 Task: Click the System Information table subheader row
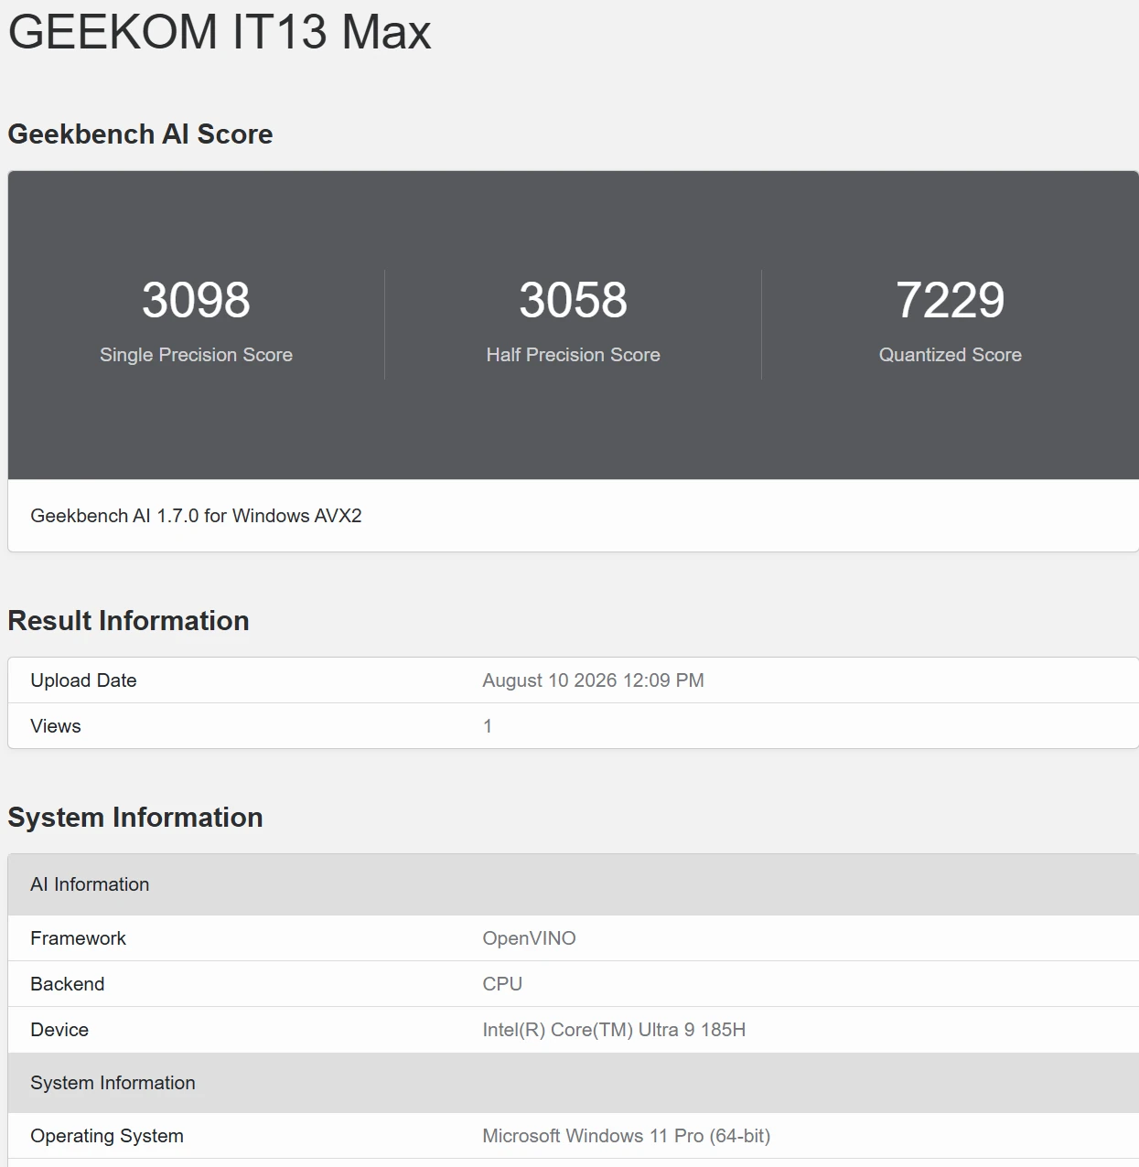click(x=573, y=1083)
